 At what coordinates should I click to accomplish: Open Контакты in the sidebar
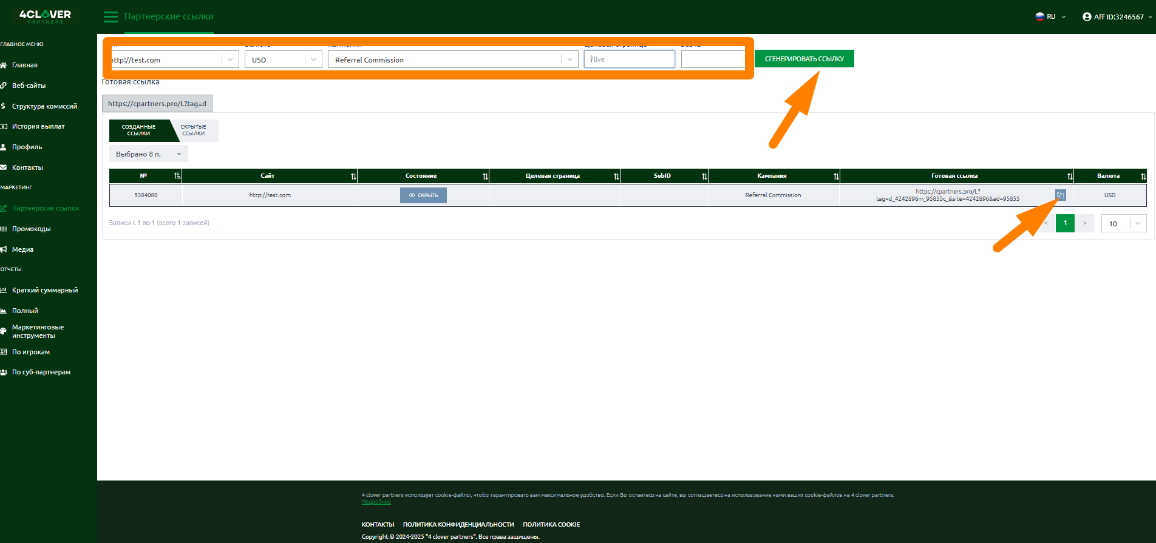27,167
